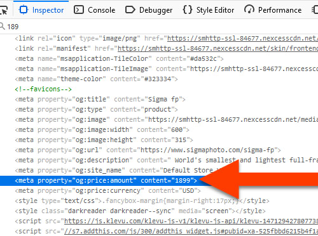Open the Performance tab
Image resolution: width=318 pixels, height=236 pixels.
tap(273, 10)
